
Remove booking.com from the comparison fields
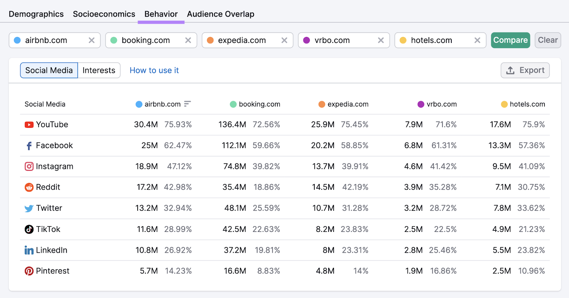point(188,40)
